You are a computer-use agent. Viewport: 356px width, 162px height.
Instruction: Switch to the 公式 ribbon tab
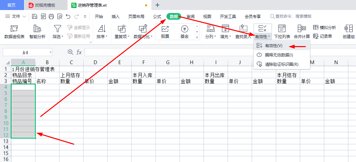(x=157, y=17)
